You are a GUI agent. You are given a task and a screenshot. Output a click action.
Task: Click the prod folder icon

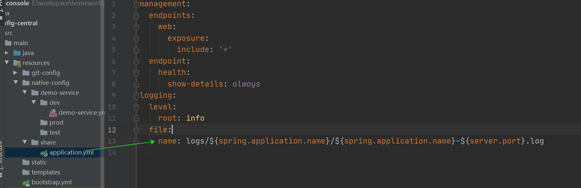(44, 123)
